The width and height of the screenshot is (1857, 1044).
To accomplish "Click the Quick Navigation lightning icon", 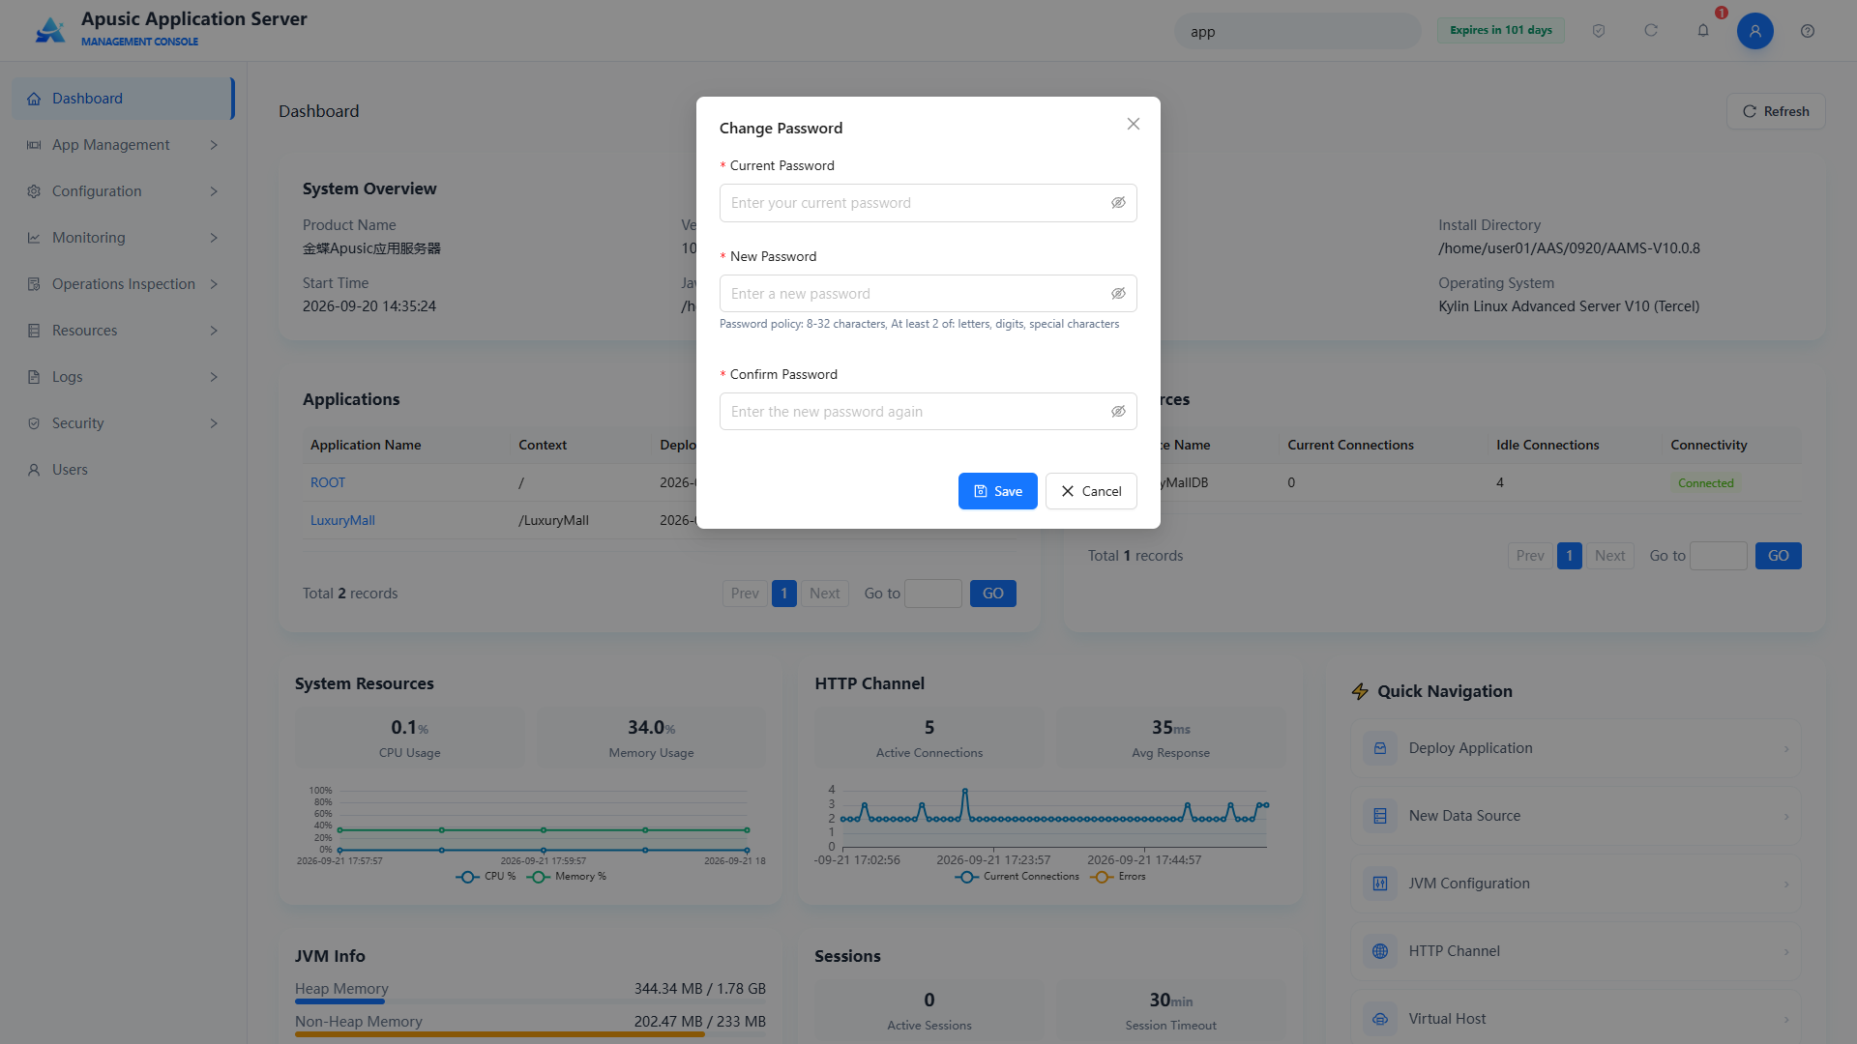I will [x=1360, y=691].
